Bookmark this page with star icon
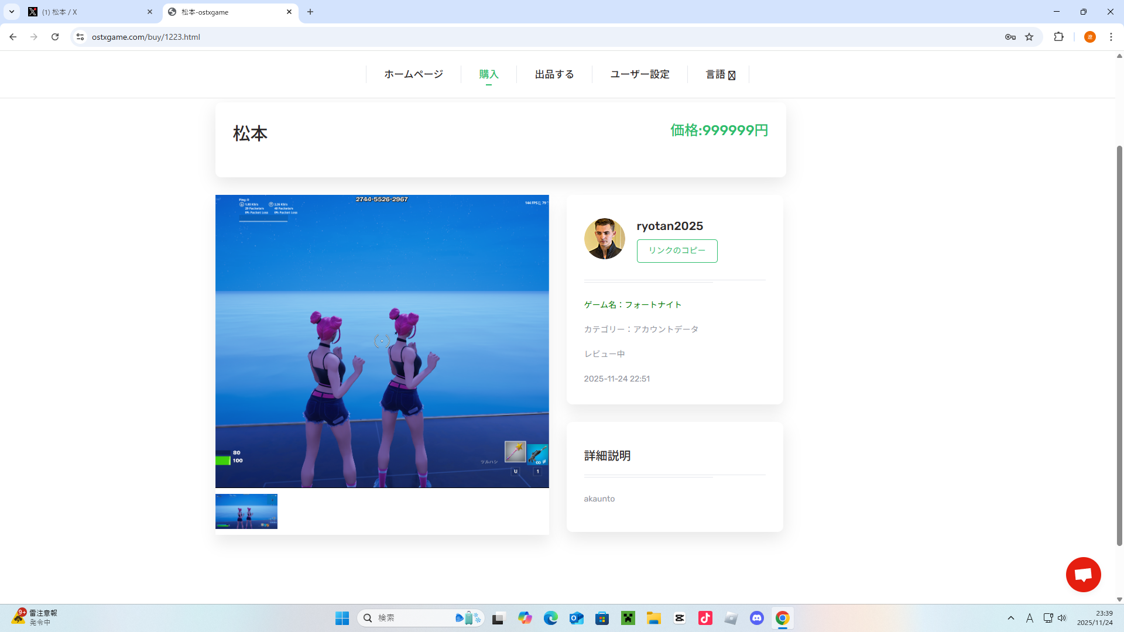Viewport: 1124px width, 632px height. pos(1029,37)
